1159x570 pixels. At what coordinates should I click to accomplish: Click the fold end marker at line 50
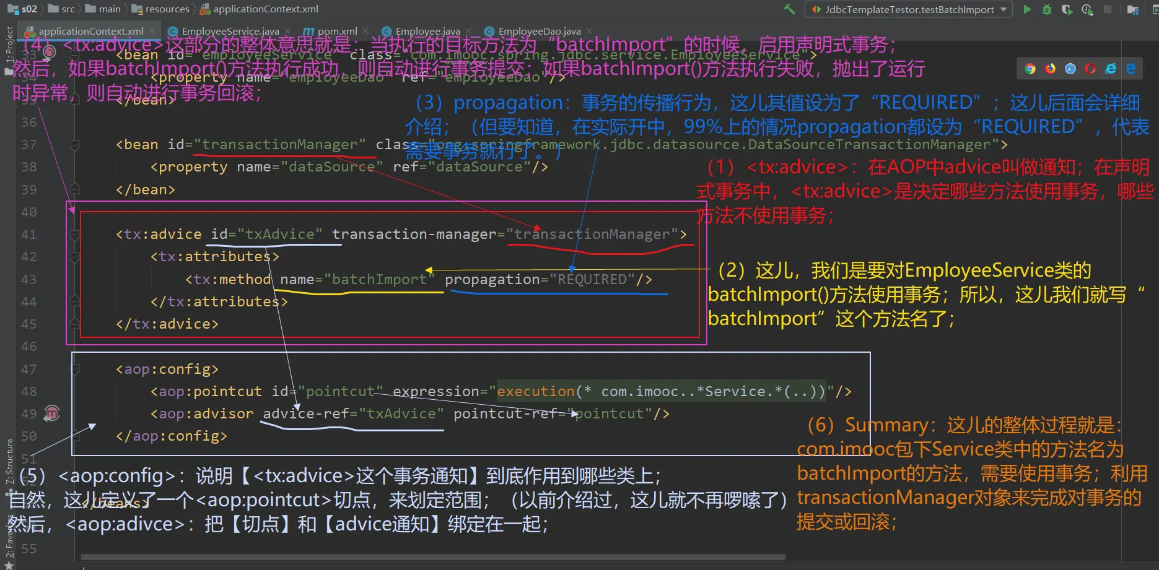[75, 436]
